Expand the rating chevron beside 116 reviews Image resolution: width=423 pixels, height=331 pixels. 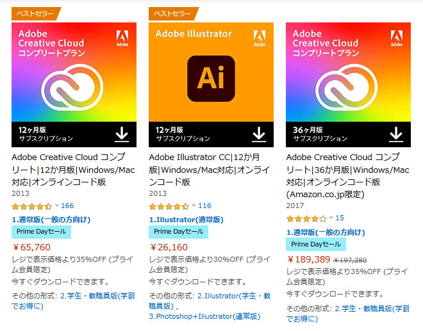[x=194, y=206]
